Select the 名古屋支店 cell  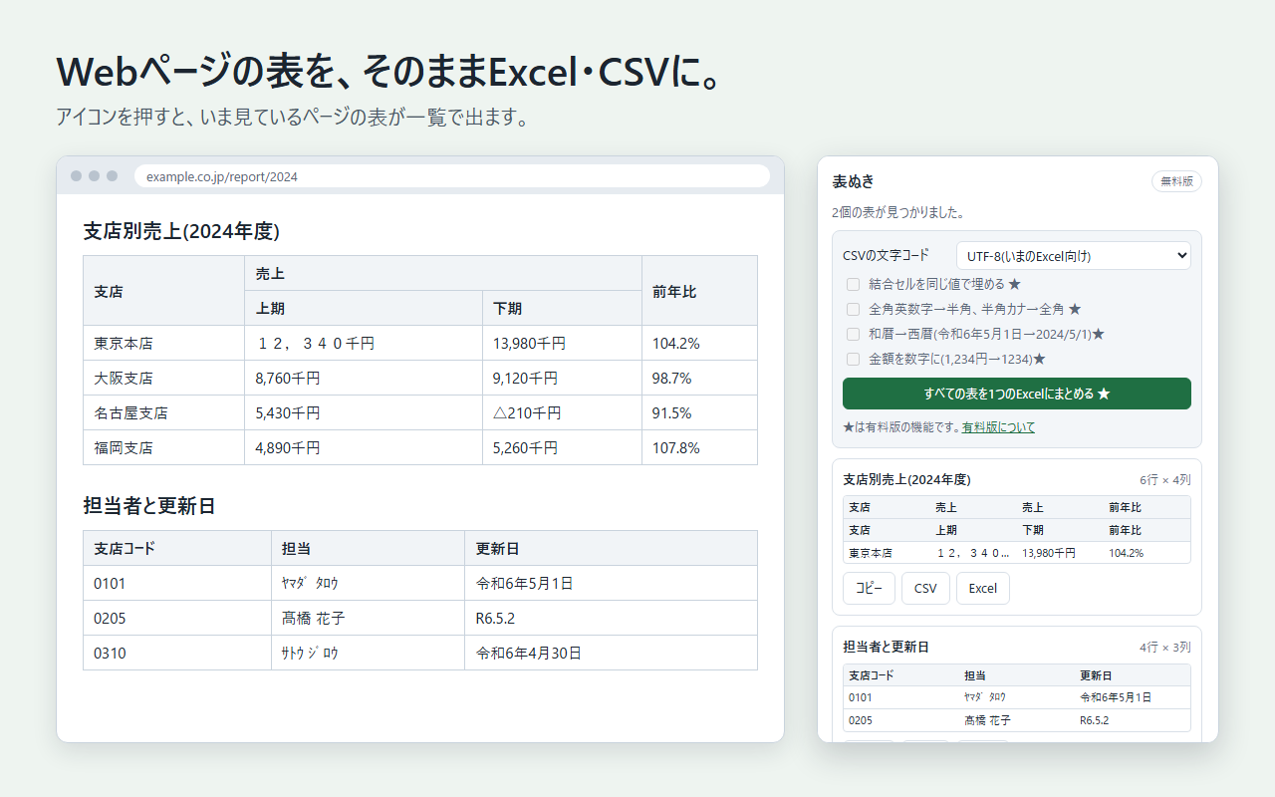[x=164, y=412]
